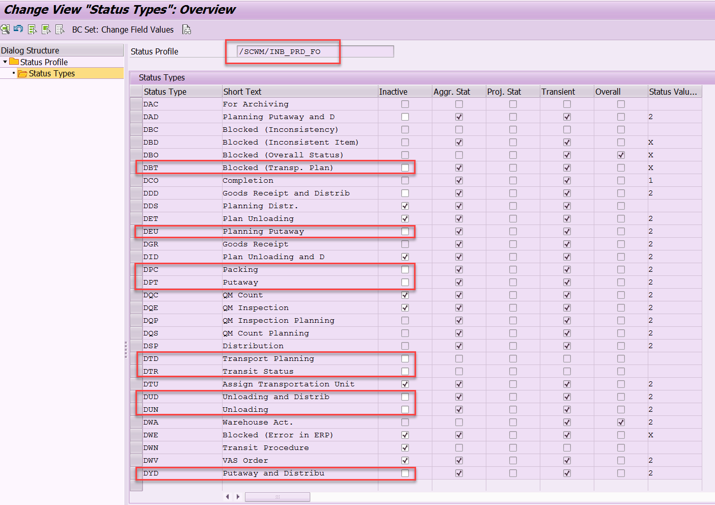The height and width of the screenshot is (505, 715).
Task: Click the Transient column header
Action: pos(567,92)
